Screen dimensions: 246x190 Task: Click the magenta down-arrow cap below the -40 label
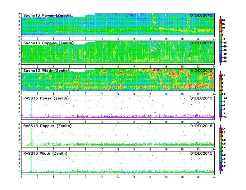click(x=221, y=63)
